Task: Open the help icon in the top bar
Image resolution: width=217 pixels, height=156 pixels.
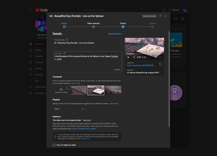Action: pyautogui.click(x=164, y=10)
